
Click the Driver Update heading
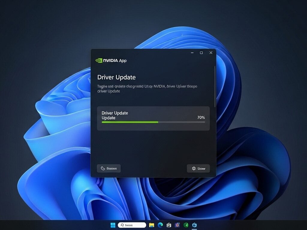point(117,77)
